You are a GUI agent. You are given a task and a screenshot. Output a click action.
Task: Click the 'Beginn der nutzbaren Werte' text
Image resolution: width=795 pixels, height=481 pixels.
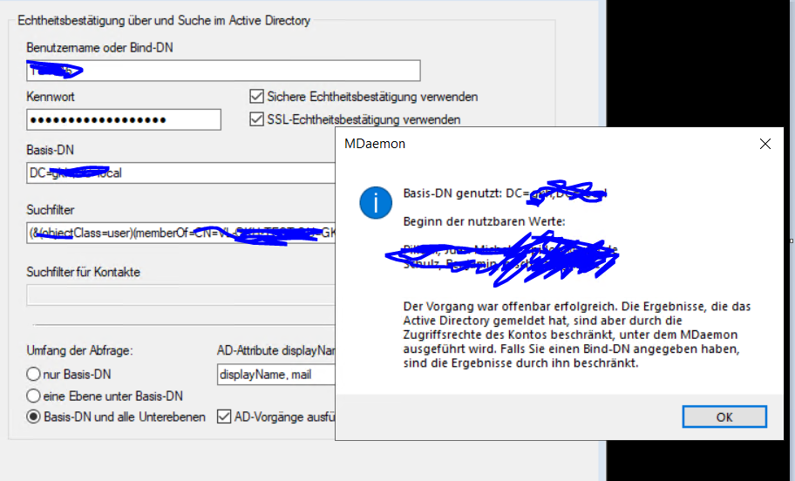point(484,221)
